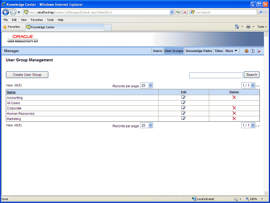
Task: Stop loading with the red X button
Action: coord(185,12)
